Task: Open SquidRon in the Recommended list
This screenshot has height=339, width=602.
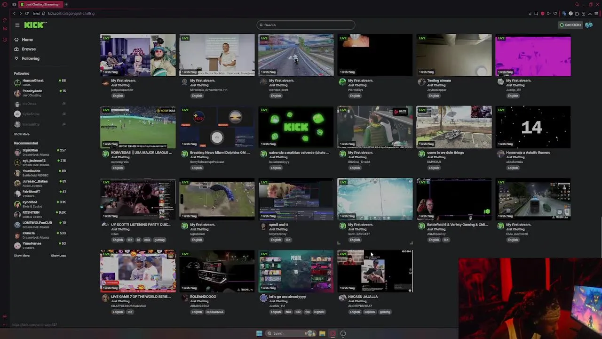Action: coord(40,153)
